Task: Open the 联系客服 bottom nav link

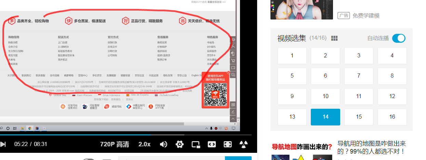Action: (x=40, y=75)
